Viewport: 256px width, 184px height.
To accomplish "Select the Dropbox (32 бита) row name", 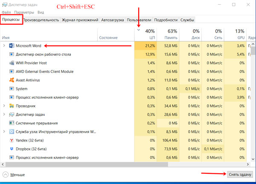I will 31,149.
